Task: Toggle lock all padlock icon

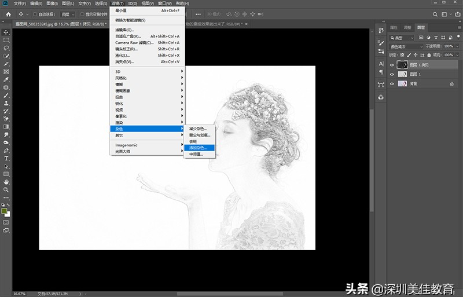Action: click(x=429, y=55)
